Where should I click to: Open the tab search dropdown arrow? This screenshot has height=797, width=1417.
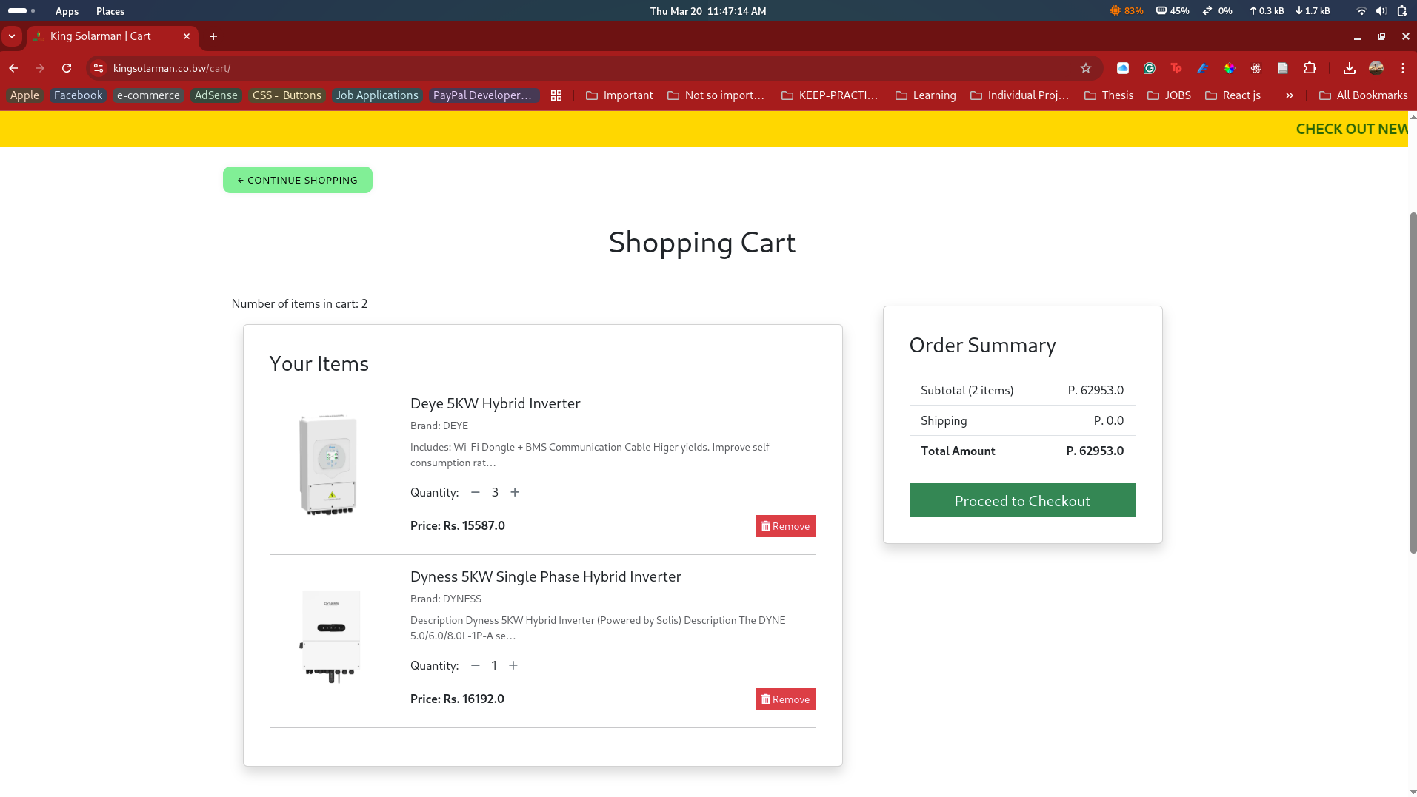pos(12,36)
